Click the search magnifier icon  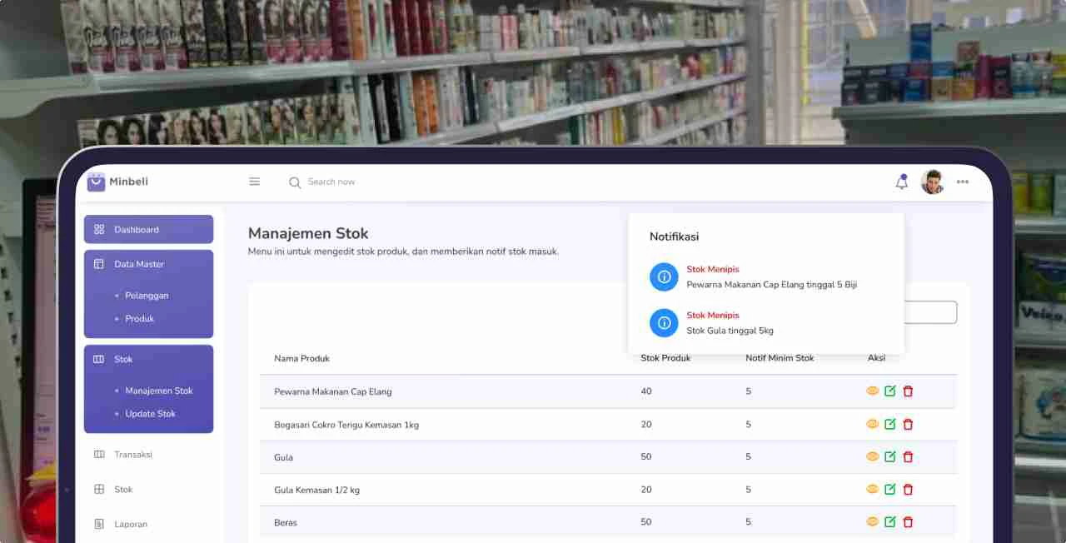tap(295, 182)
